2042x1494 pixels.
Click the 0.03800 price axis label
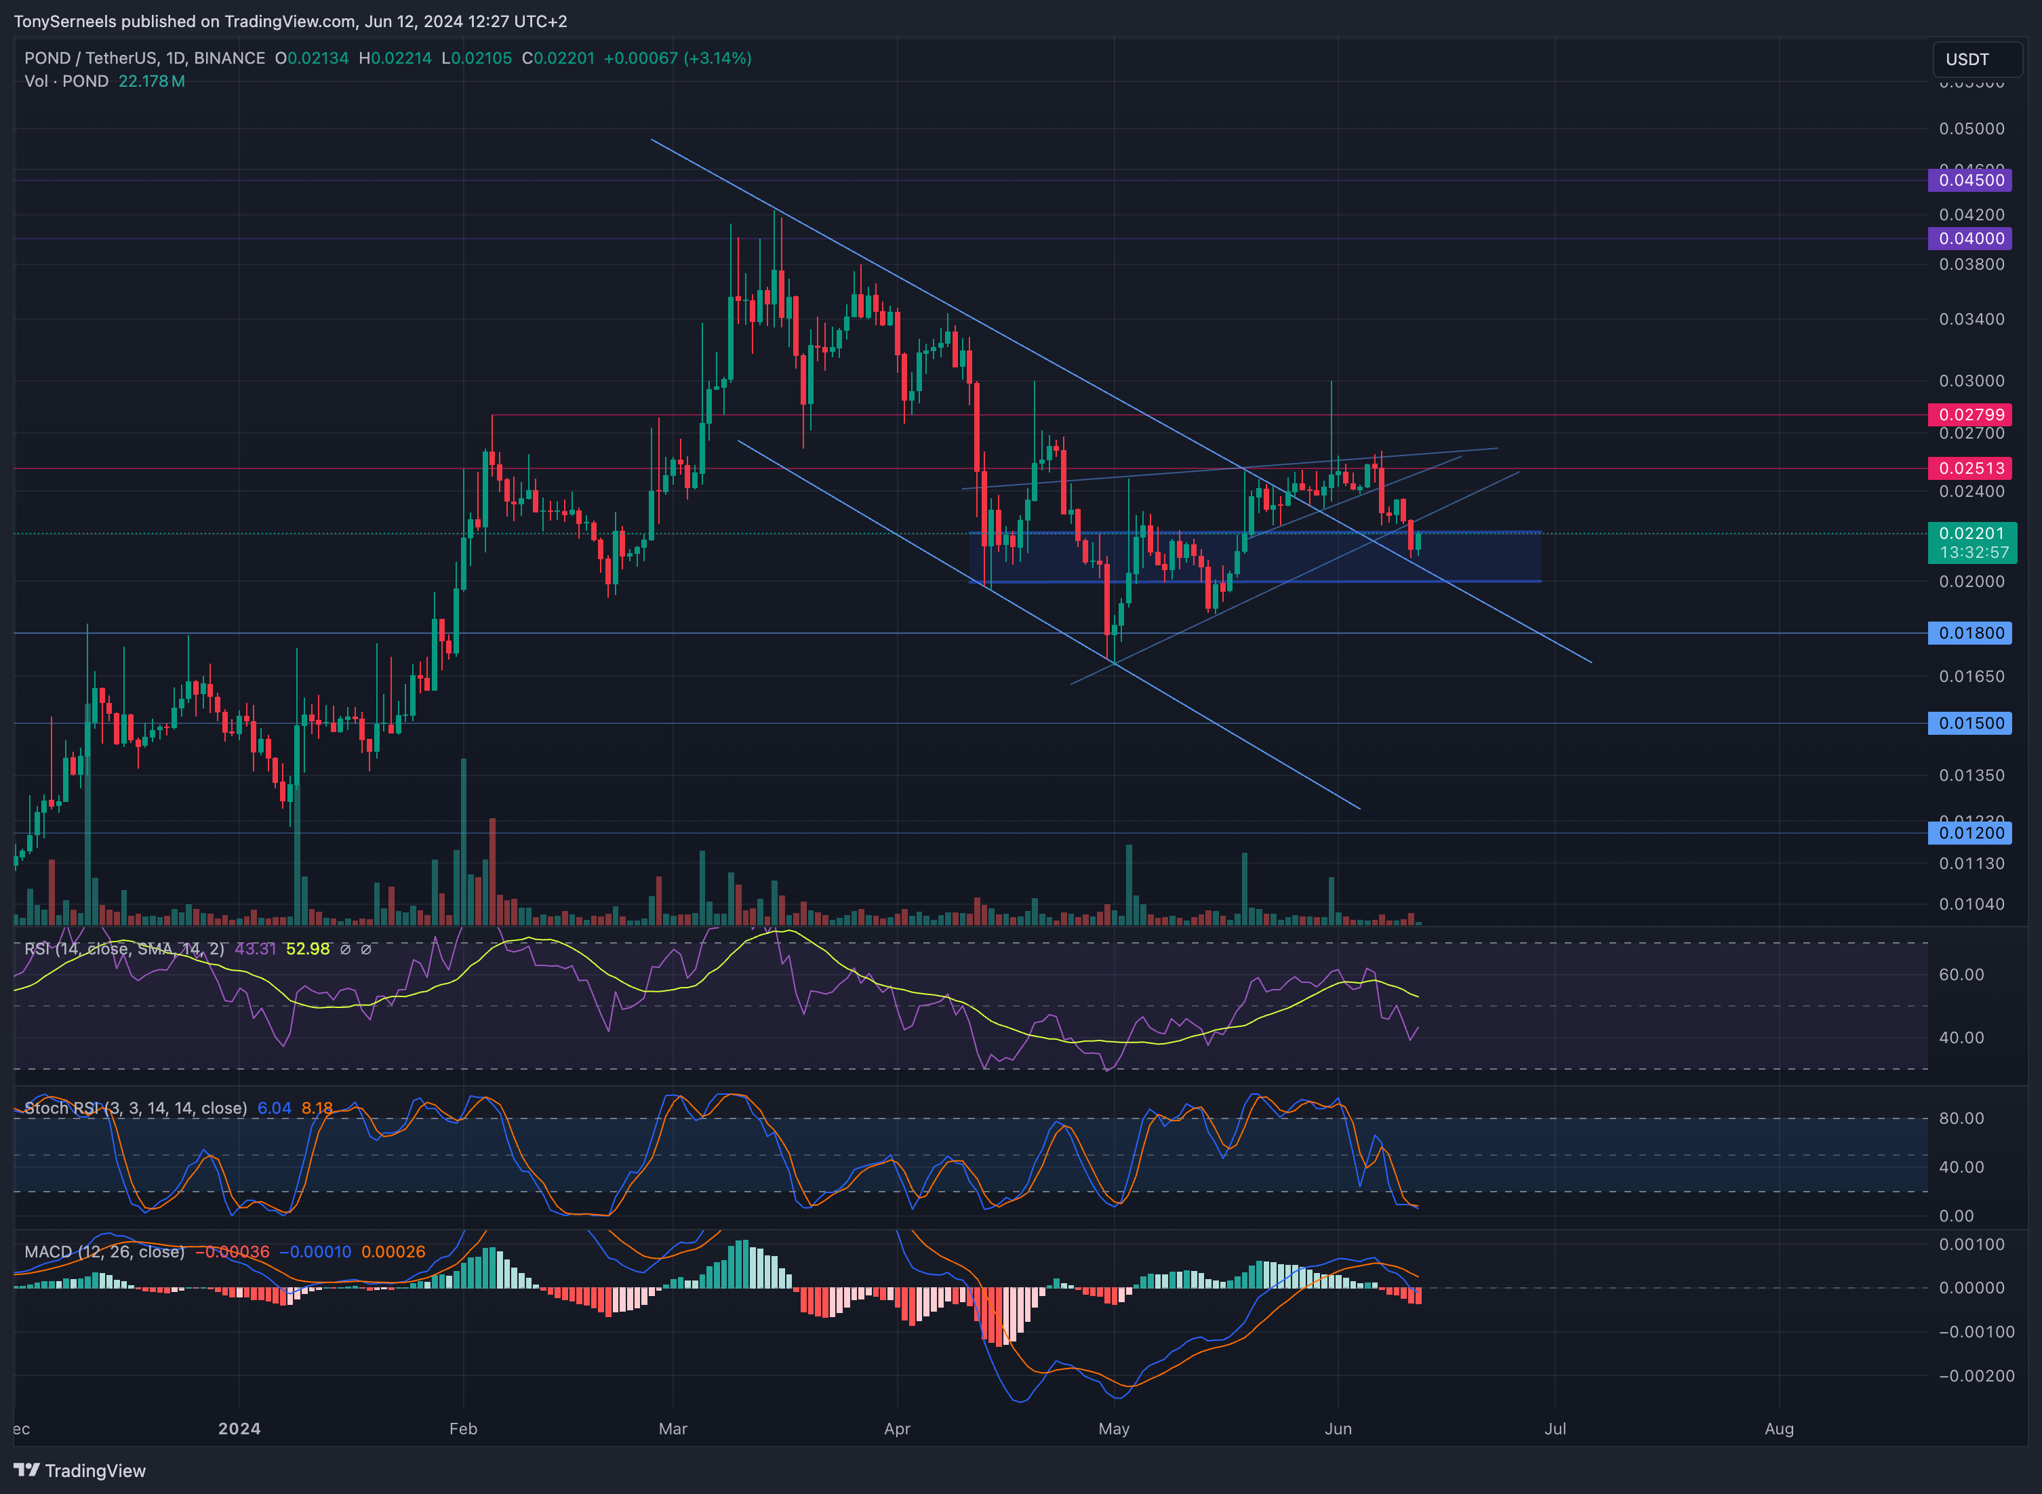coord(1971,264)
